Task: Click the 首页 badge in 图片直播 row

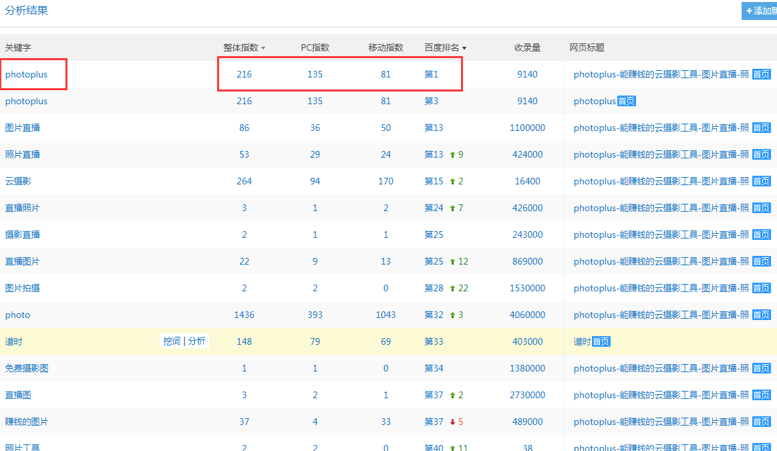Action: (761, 128)
